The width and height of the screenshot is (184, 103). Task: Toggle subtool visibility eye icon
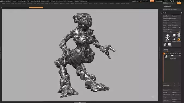point(180,56)
